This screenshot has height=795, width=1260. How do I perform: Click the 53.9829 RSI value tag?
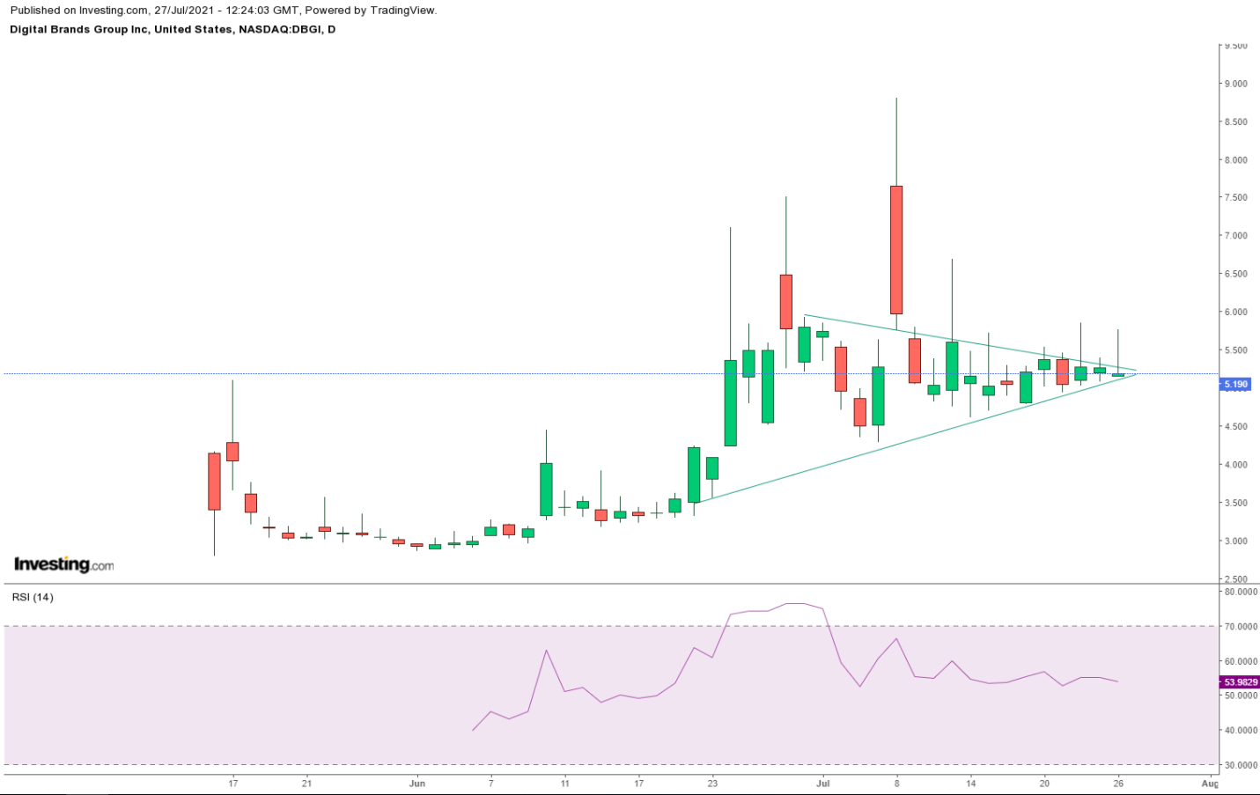tap(1240, 682)
